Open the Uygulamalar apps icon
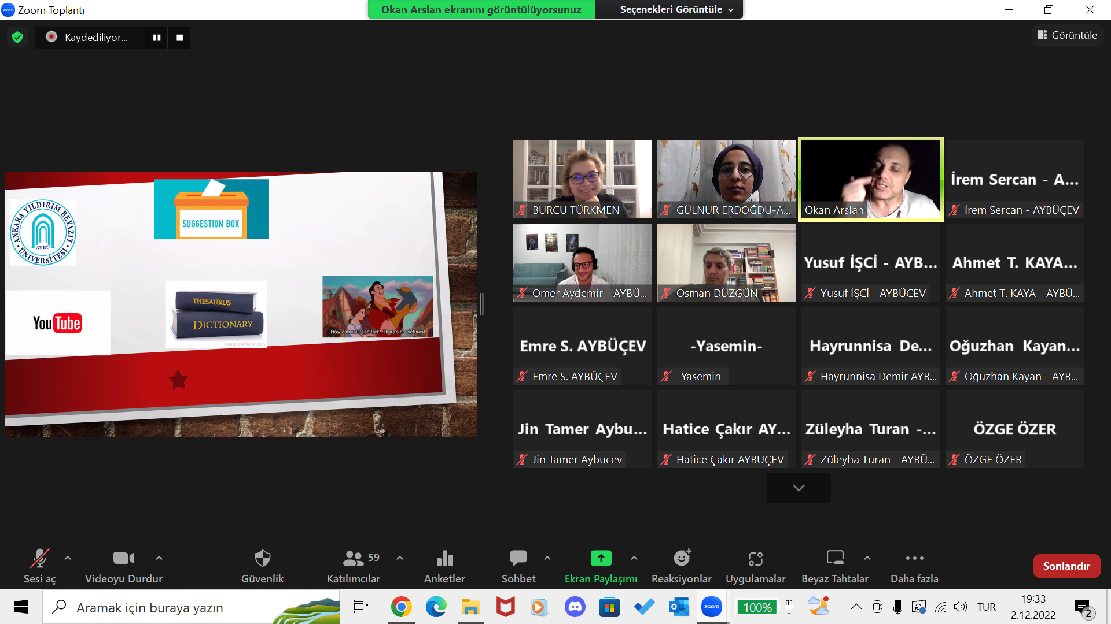1111x624 pixels. (x=755, y=558)
